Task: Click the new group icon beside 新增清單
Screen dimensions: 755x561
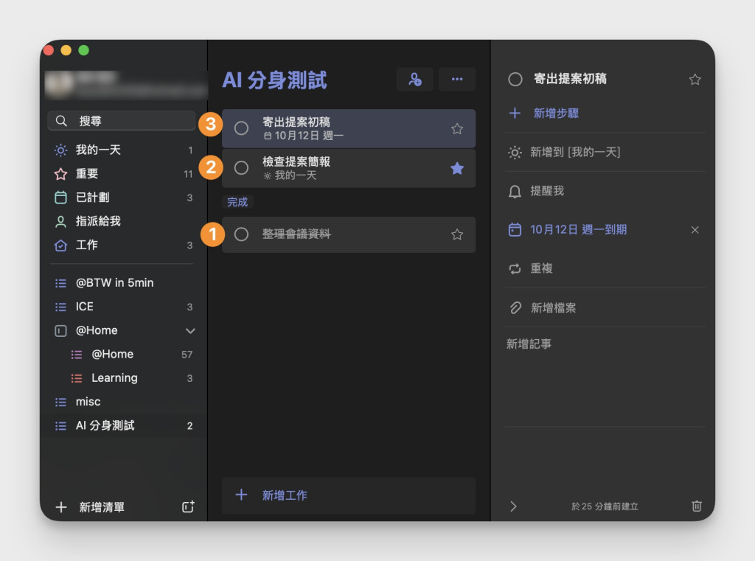Action: tap(188, 506)
